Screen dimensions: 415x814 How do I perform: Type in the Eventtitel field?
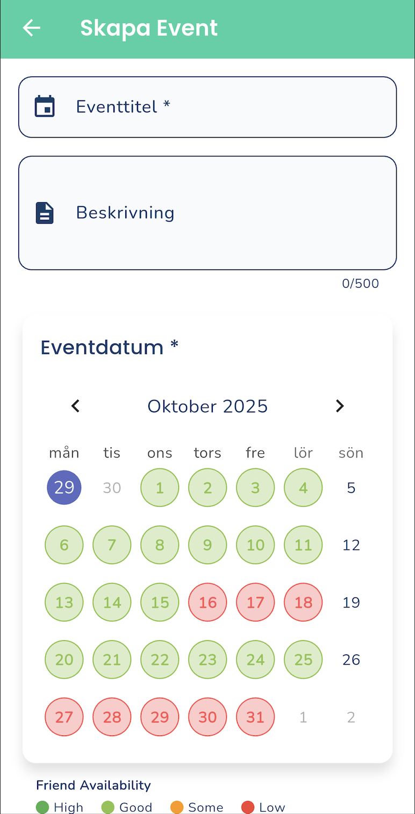[x=226, y=107]
